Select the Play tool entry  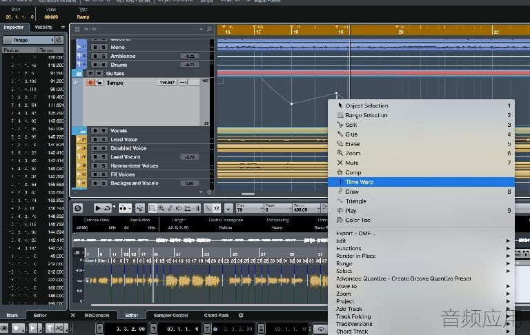click(x=421, y=210)
